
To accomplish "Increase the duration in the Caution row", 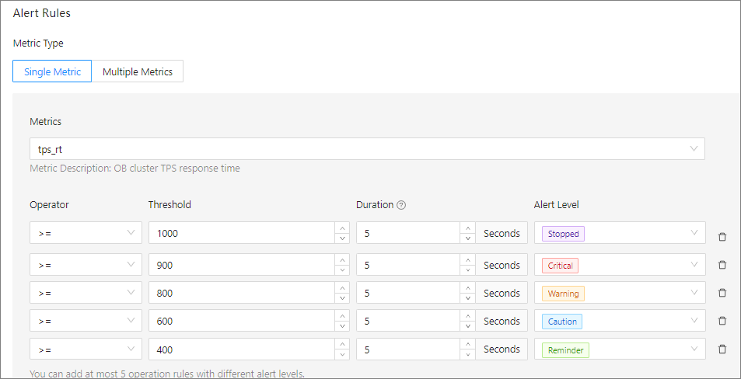I will pyautogui.click(x=467, y=316).
